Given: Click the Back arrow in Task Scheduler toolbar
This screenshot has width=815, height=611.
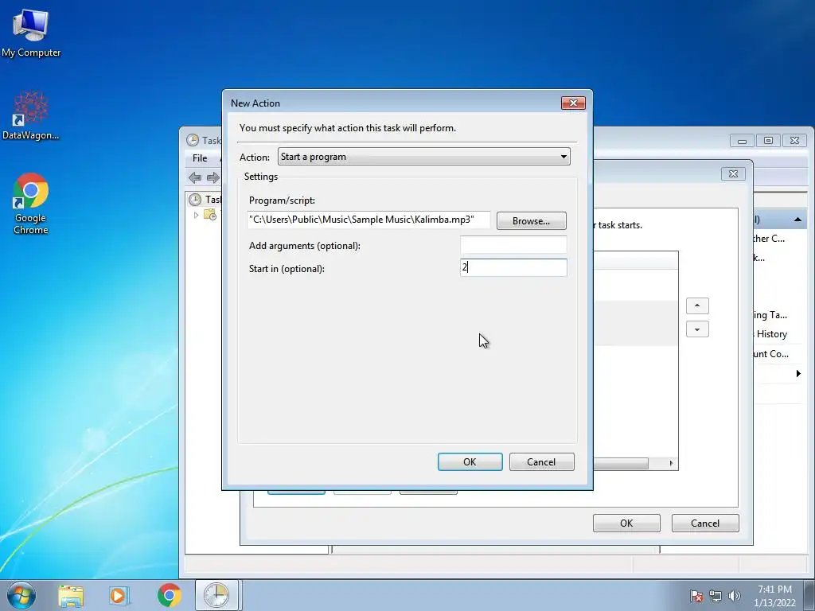Looking at the screenshot, I should pos(195,177).
